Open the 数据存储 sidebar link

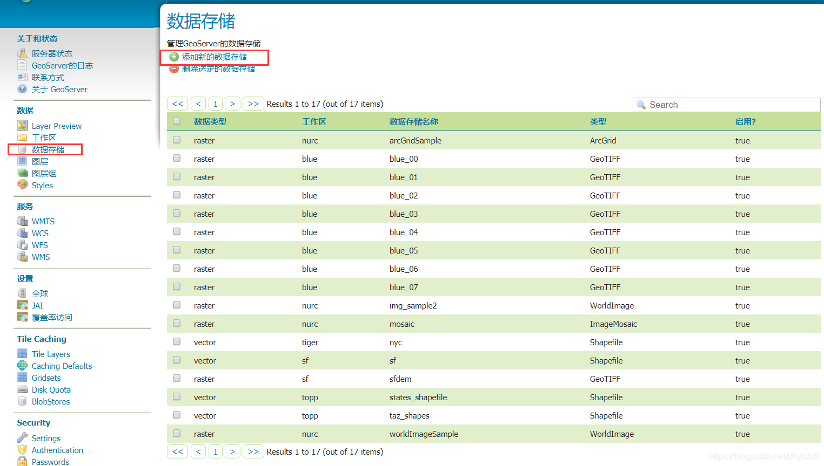48,149
